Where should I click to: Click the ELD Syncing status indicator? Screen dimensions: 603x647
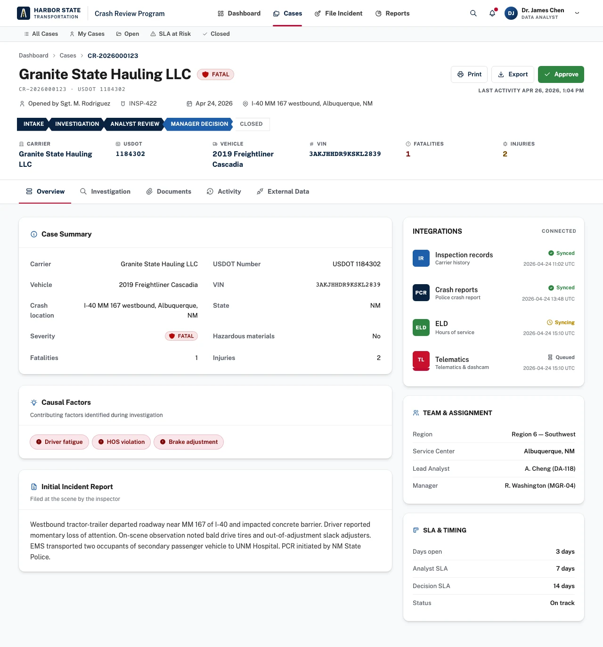coord(561,322)
